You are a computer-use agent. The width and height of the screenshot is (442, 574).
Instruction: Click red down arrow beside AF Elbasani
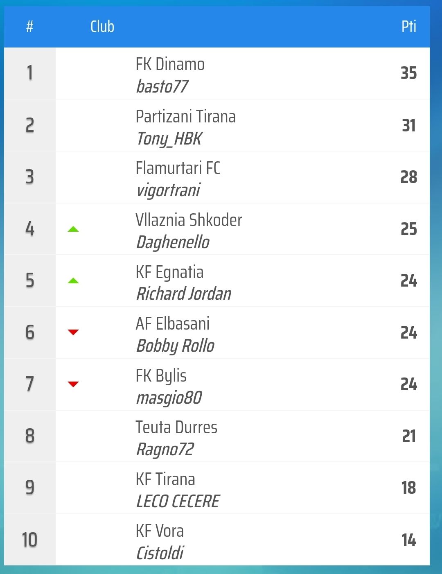click(73, 332)
